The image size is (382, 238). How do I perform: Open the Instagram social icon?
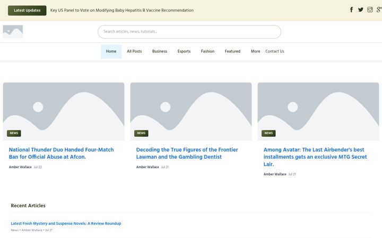click(x=370, y=10)
